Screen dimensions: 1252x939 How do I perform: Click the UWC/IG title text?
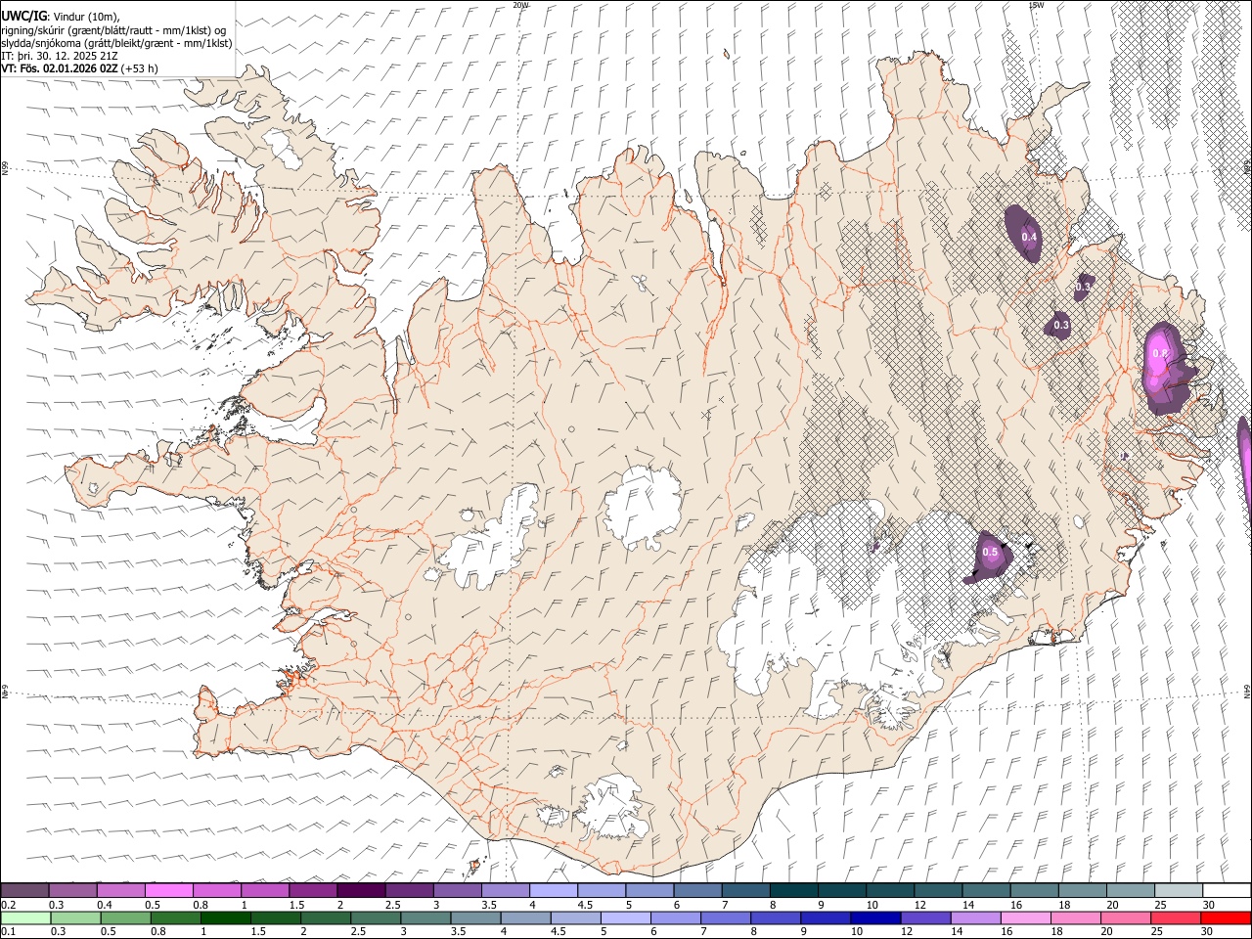point(23,15)
